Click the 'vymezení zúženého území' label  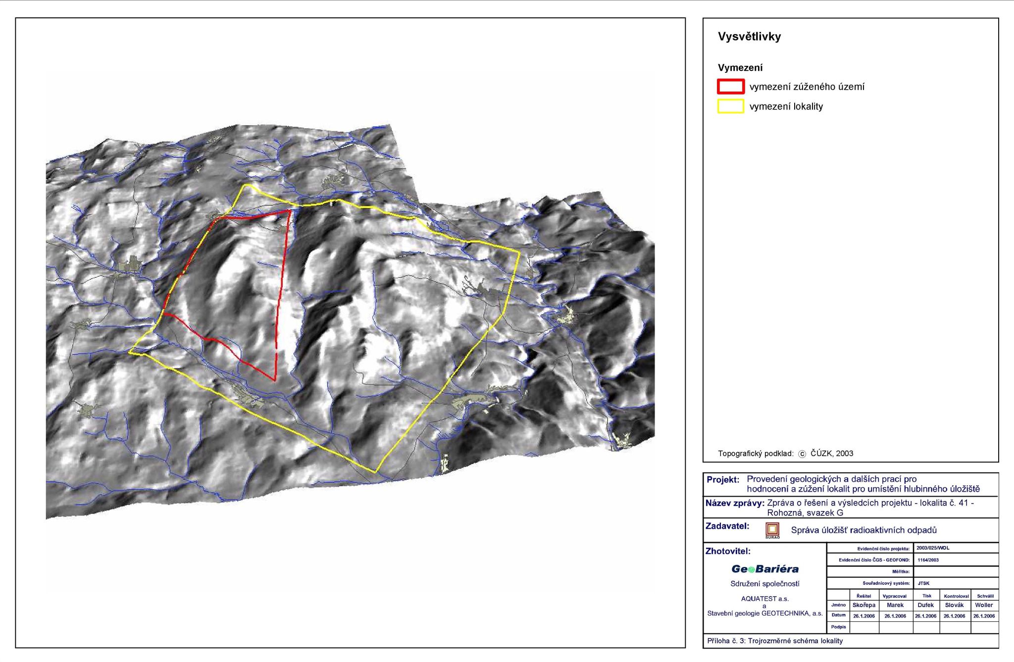807,87
